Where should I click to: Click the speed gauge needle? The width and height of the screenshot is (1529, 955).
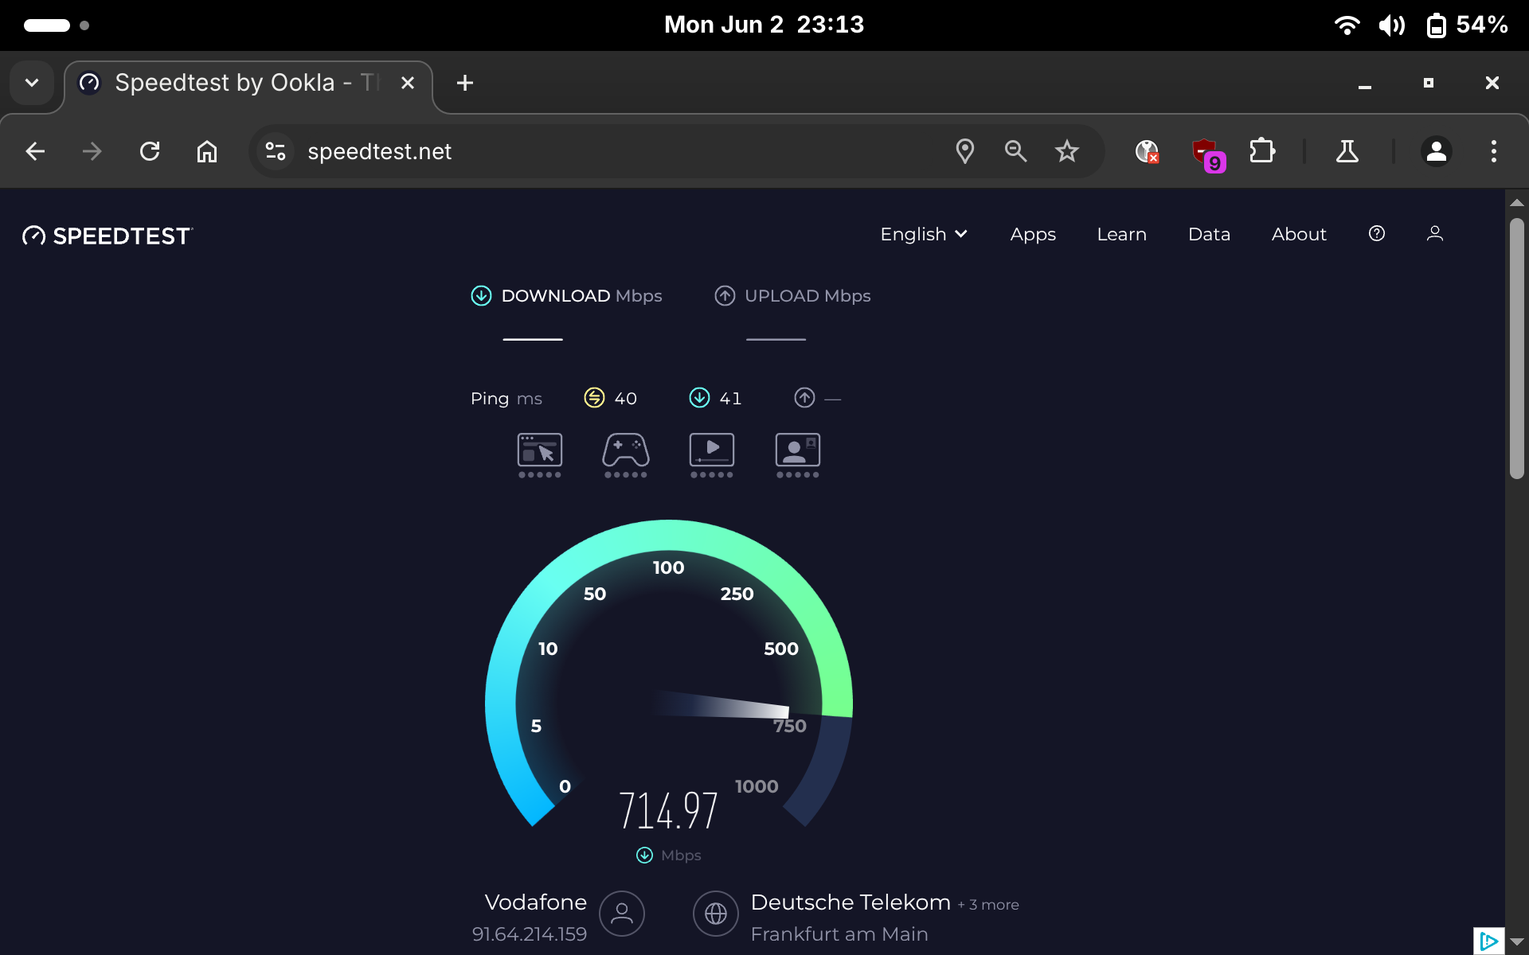(x=721, y=705)
